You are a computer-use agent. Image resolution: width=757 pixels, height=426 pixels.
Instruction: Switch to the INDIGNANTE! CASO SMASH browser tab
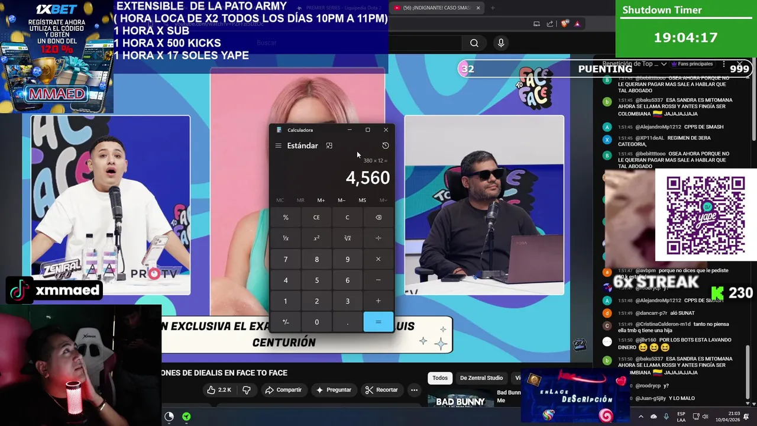coord(438,8)
